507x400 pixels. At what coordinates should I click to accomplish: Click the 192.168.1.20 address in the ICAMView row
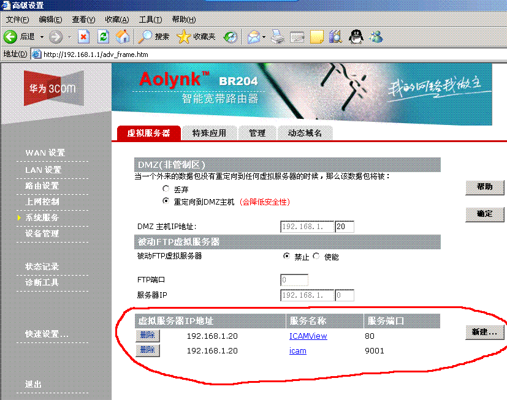coord(212,336)
